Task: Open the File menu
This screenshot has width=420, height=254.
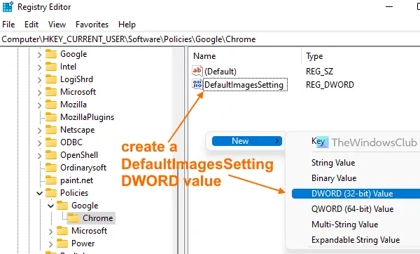Action: point(8,25)
